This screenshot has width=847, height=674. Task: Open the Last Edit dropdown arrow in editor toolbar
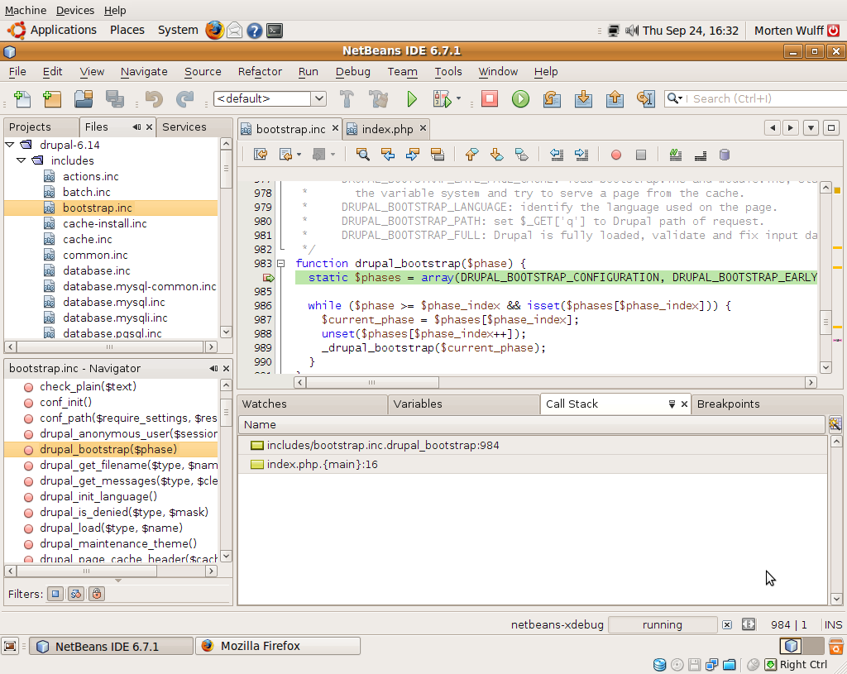[x=299, y=155]
